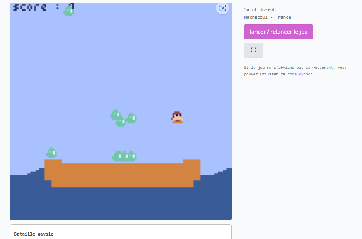Click the 'Machecoul - France' text
Screen dimensions: 362x239
[x=267, y=17]
